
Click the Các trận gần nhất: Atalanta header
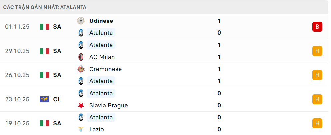(x=46, y=7)
